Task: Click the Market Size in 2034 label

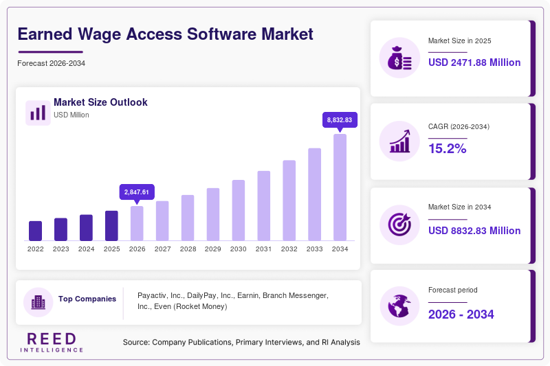Action: (x=459, y=207)
